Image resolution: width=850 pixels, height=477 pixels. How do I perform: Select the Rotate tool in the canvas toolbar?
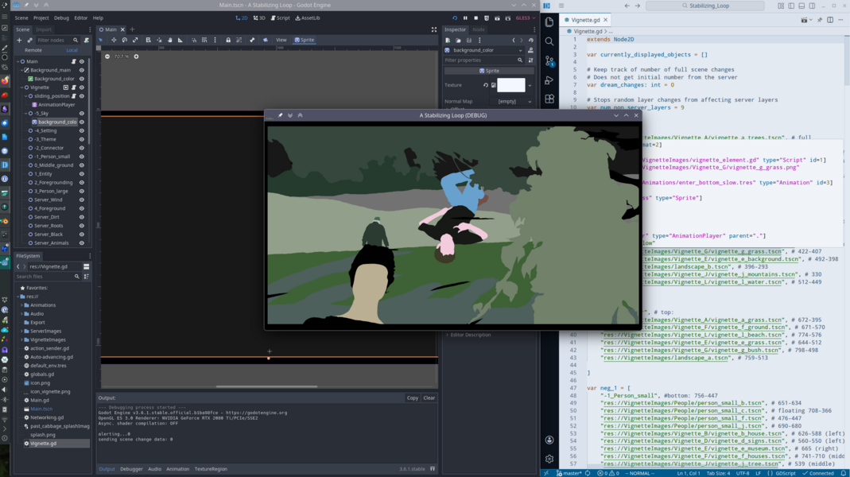click(125, 38)
